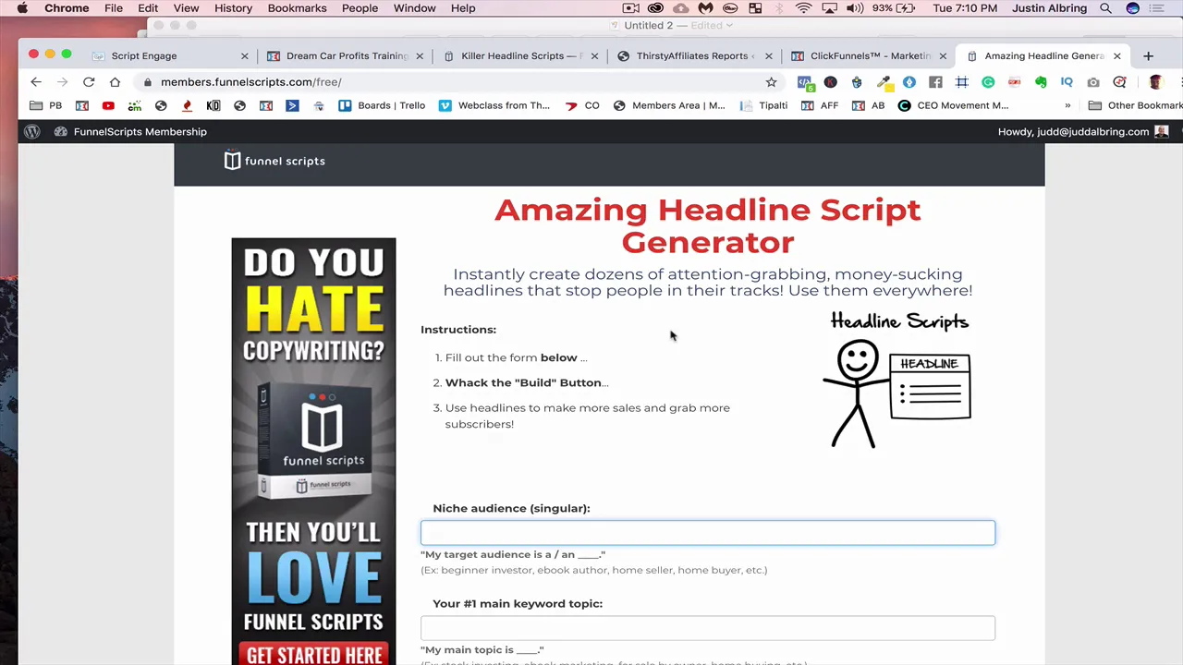1183x665 pixels.
Task: Click the Headline Scripts stick figure image
Action: (897, 380)
